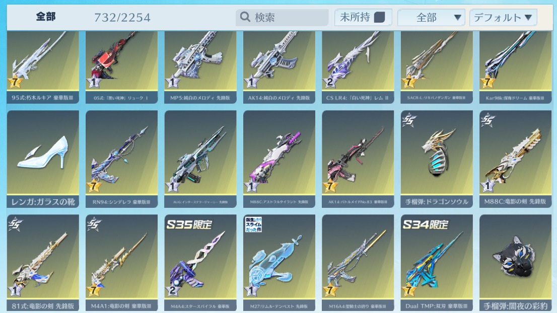Image resolution: width=557 pixels, height=313 pixels.
Task: Select the MP5:純白のメロディ weapon
Action: click(200, 67)
